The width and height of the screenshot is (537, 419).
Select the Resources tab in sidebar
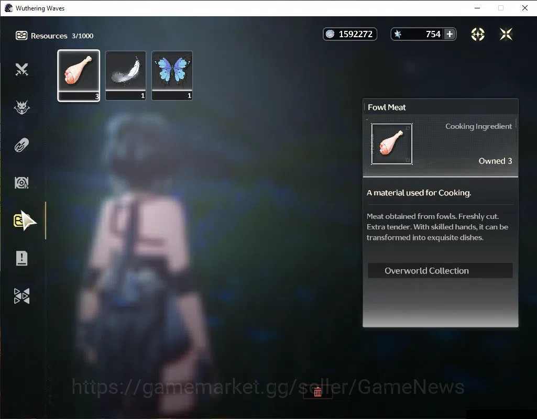coord(21,220)
